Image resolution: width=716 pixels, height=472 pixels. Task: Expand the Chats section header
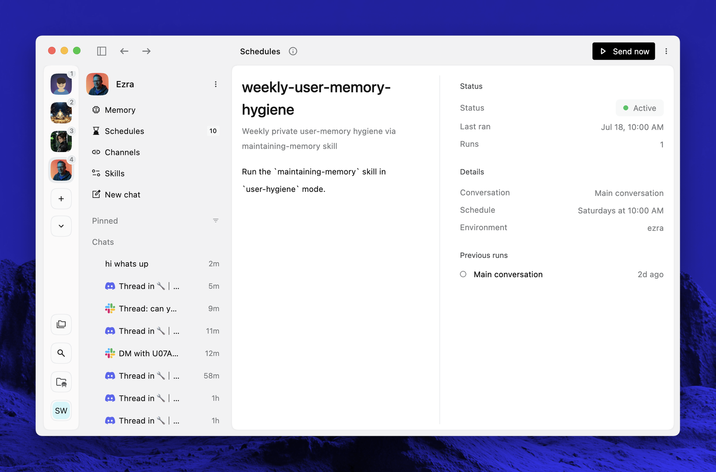pyautogui.click(x=103, y=242)
